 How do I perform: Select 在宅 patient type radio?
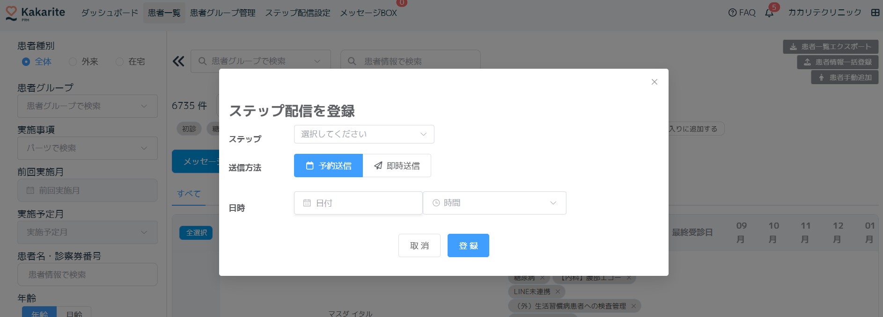130,62
